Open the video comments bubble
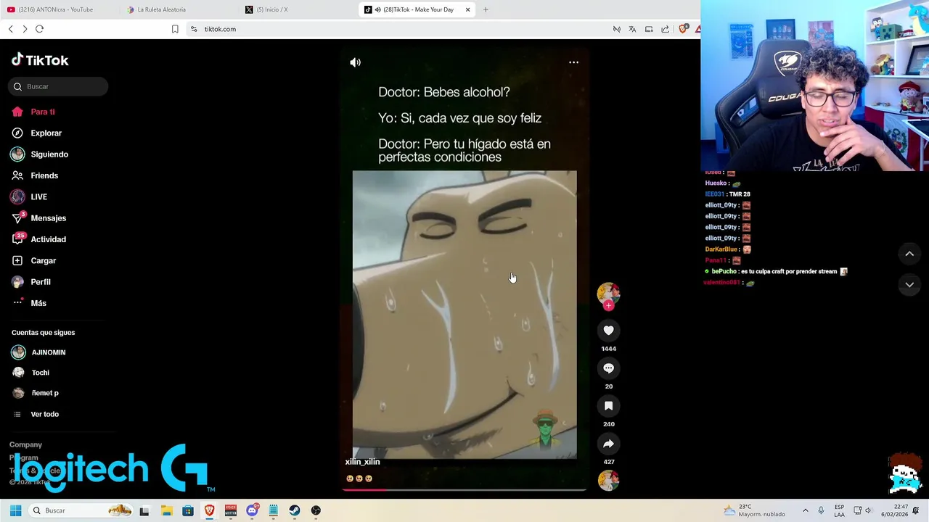929x522 pixels. [608, 368]
